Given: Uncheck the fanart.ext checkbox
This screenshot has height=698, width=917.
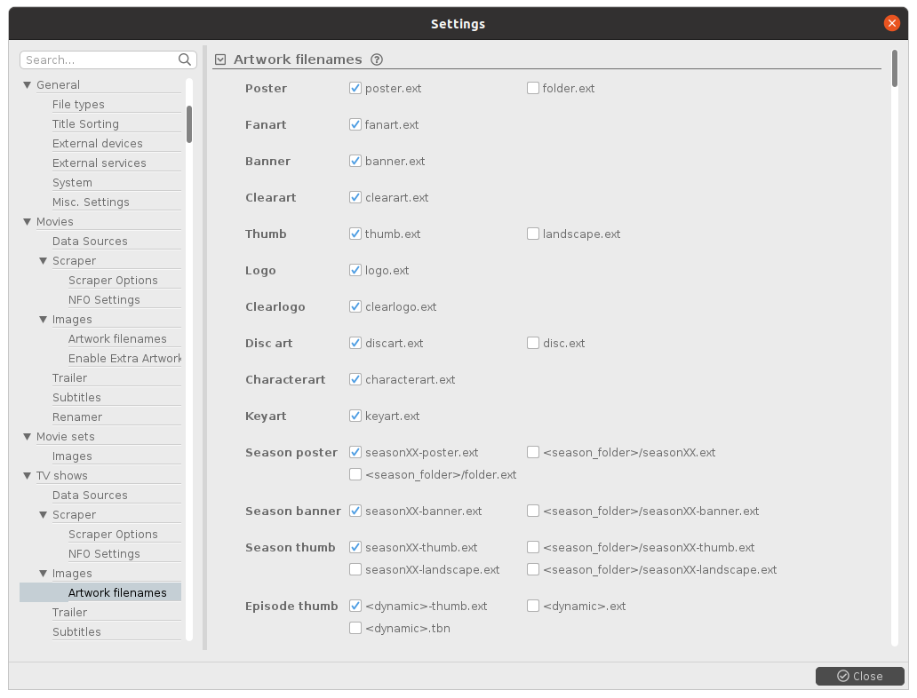Looking at the screenshot, I should point(355,124).
